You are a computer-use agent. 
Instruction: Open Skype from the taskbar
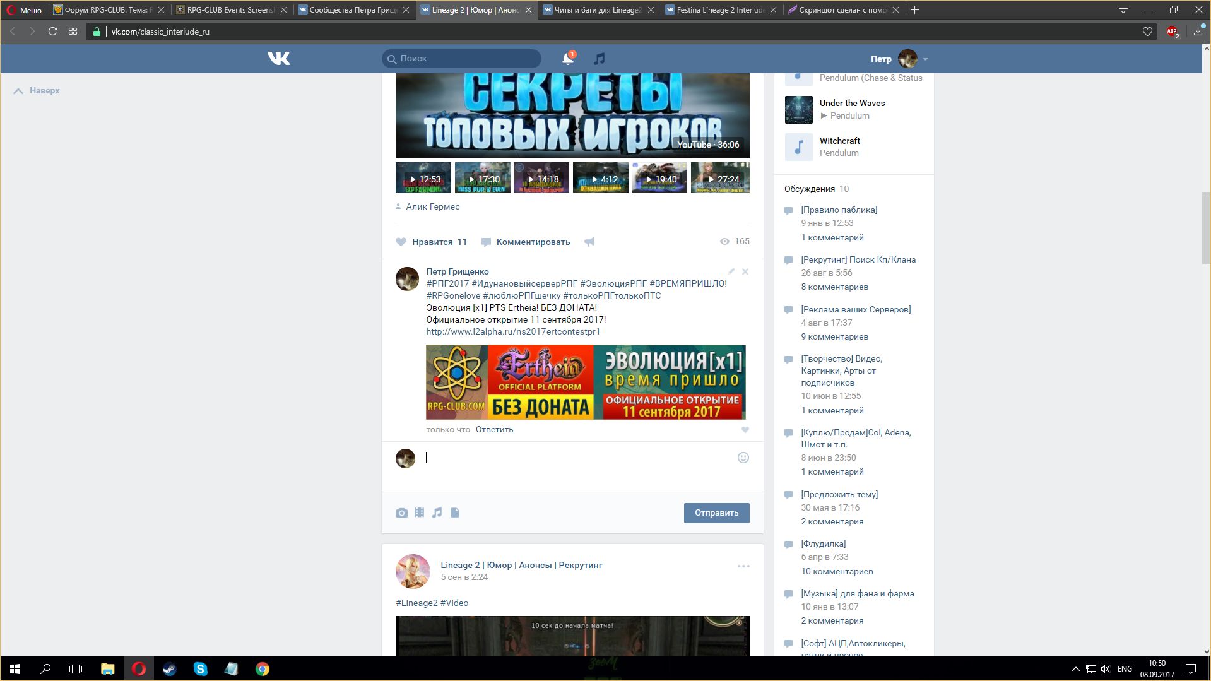tap(201, 669)
